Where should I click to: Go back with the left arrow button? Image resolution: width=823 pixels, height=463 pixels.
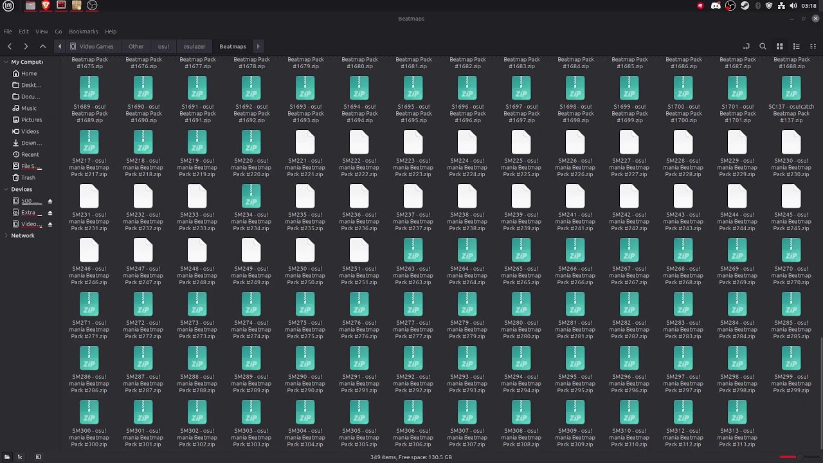10,46
